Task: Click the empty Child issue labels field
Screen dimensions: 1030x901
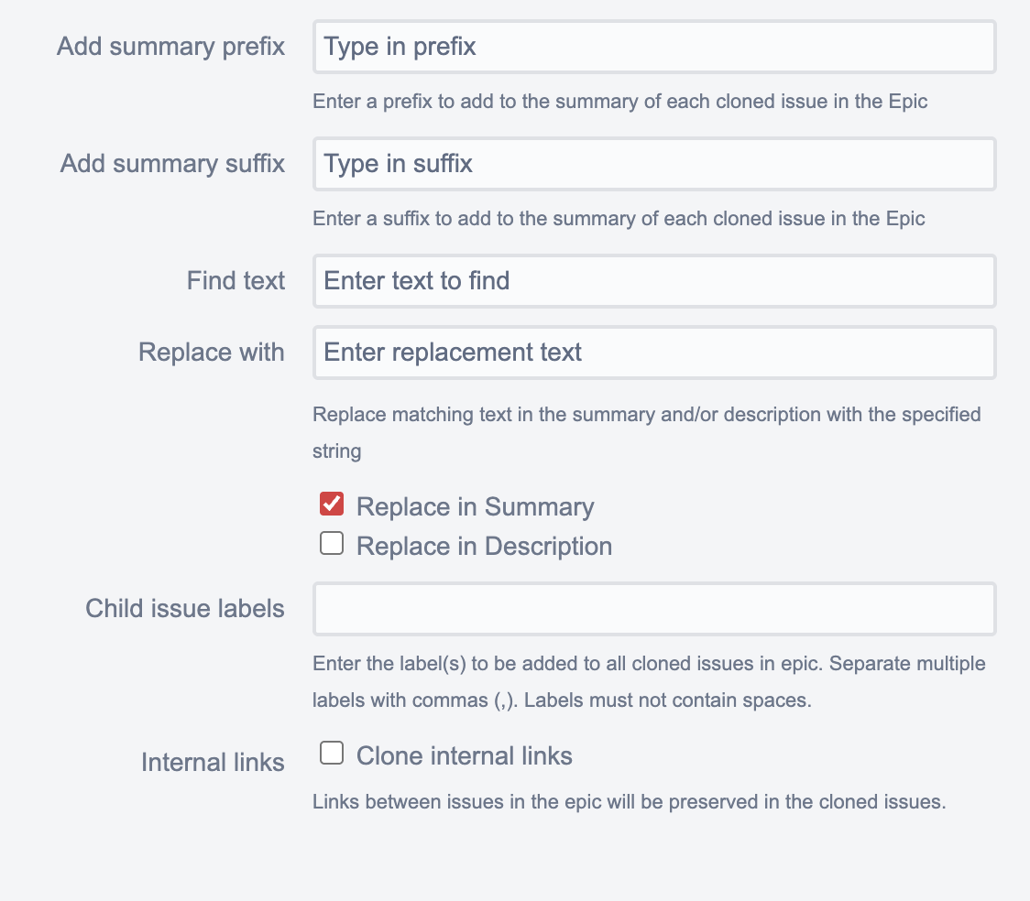Action: click(653, 609)
